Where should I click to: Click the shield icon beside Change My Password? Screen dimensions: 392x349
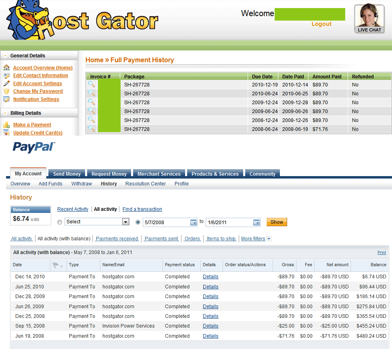click(6, 91)
